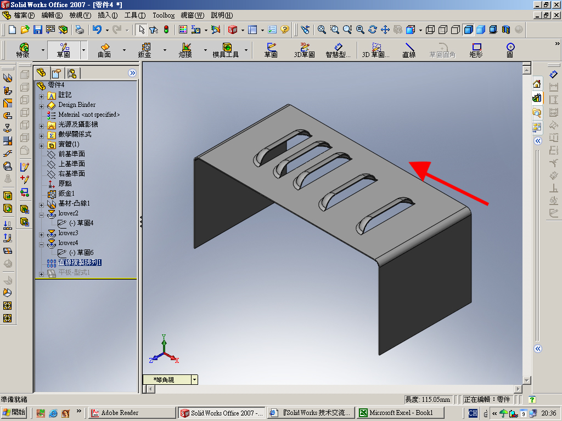This screenshot has height=421, width=562.
Task: Switch to Wireframe display style
Action: [x=430, y=30]
